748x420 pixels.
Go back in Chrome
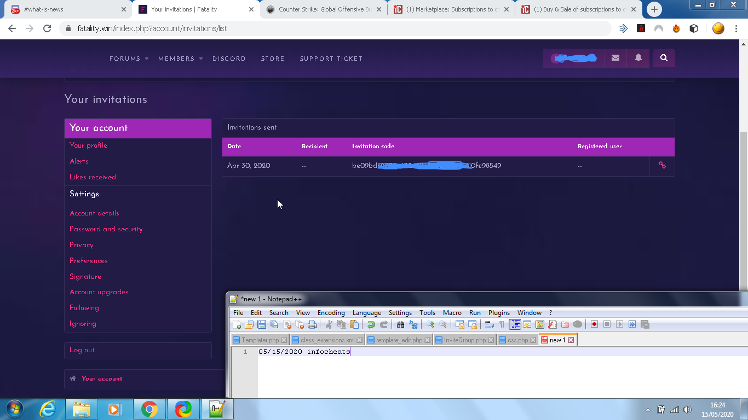tap(12, 28)
